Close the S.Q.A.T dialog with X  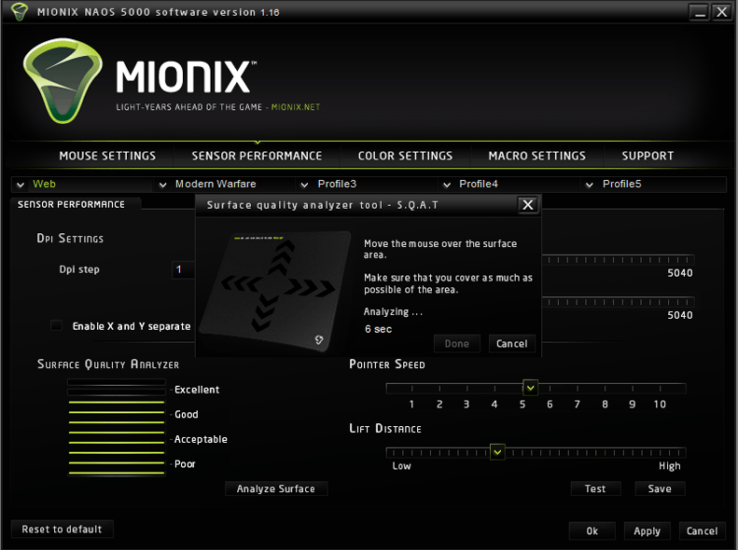(x=528, y=204)
